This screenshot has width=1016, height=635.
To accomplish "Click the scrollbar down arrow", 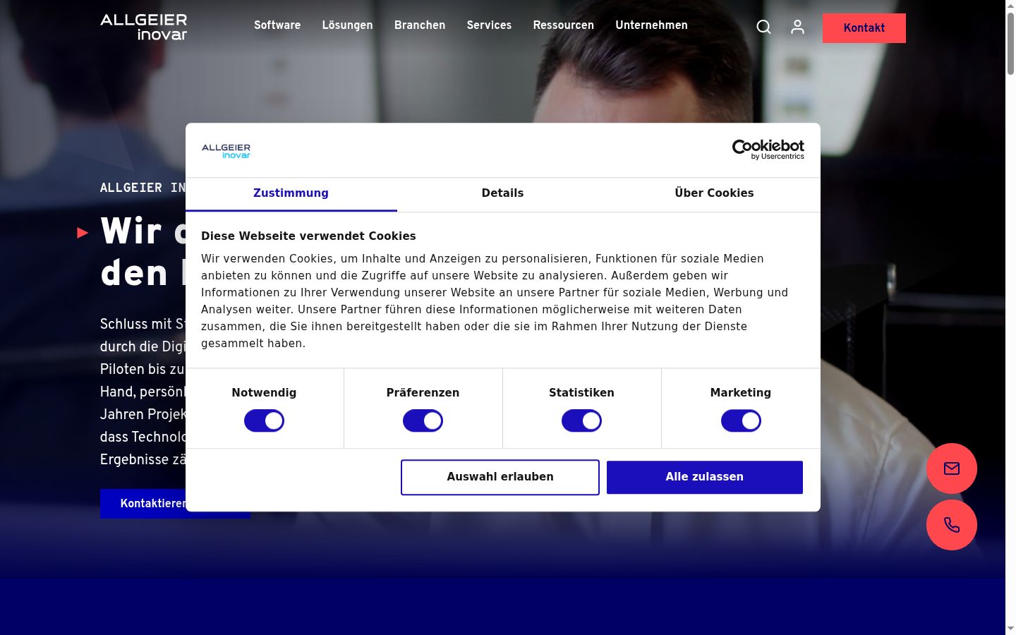I will pos(1010,629).
